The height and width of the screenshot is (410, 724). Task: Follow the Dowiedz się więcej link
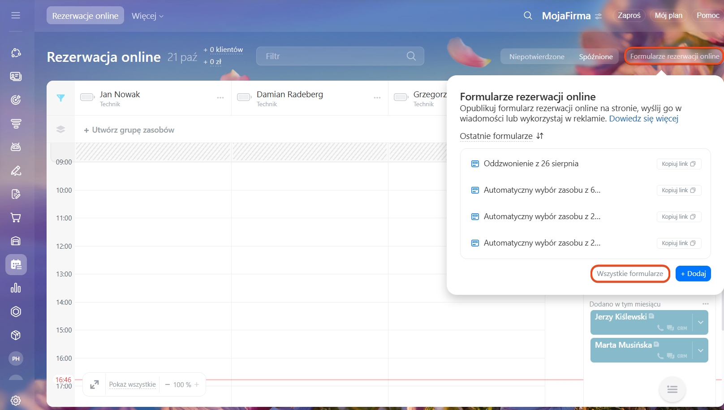pos(643,119)
